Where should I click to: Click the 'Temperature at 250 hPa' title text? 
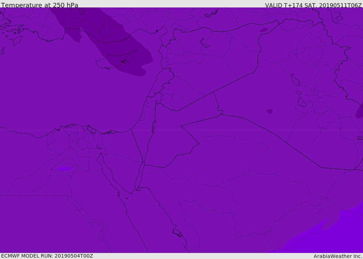(40, 5)
